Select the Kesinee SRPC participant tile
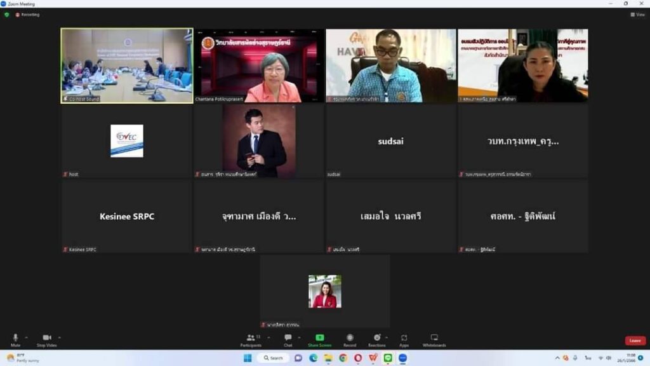The width and height of the screenshot is (650, 366). coord(127,216)
